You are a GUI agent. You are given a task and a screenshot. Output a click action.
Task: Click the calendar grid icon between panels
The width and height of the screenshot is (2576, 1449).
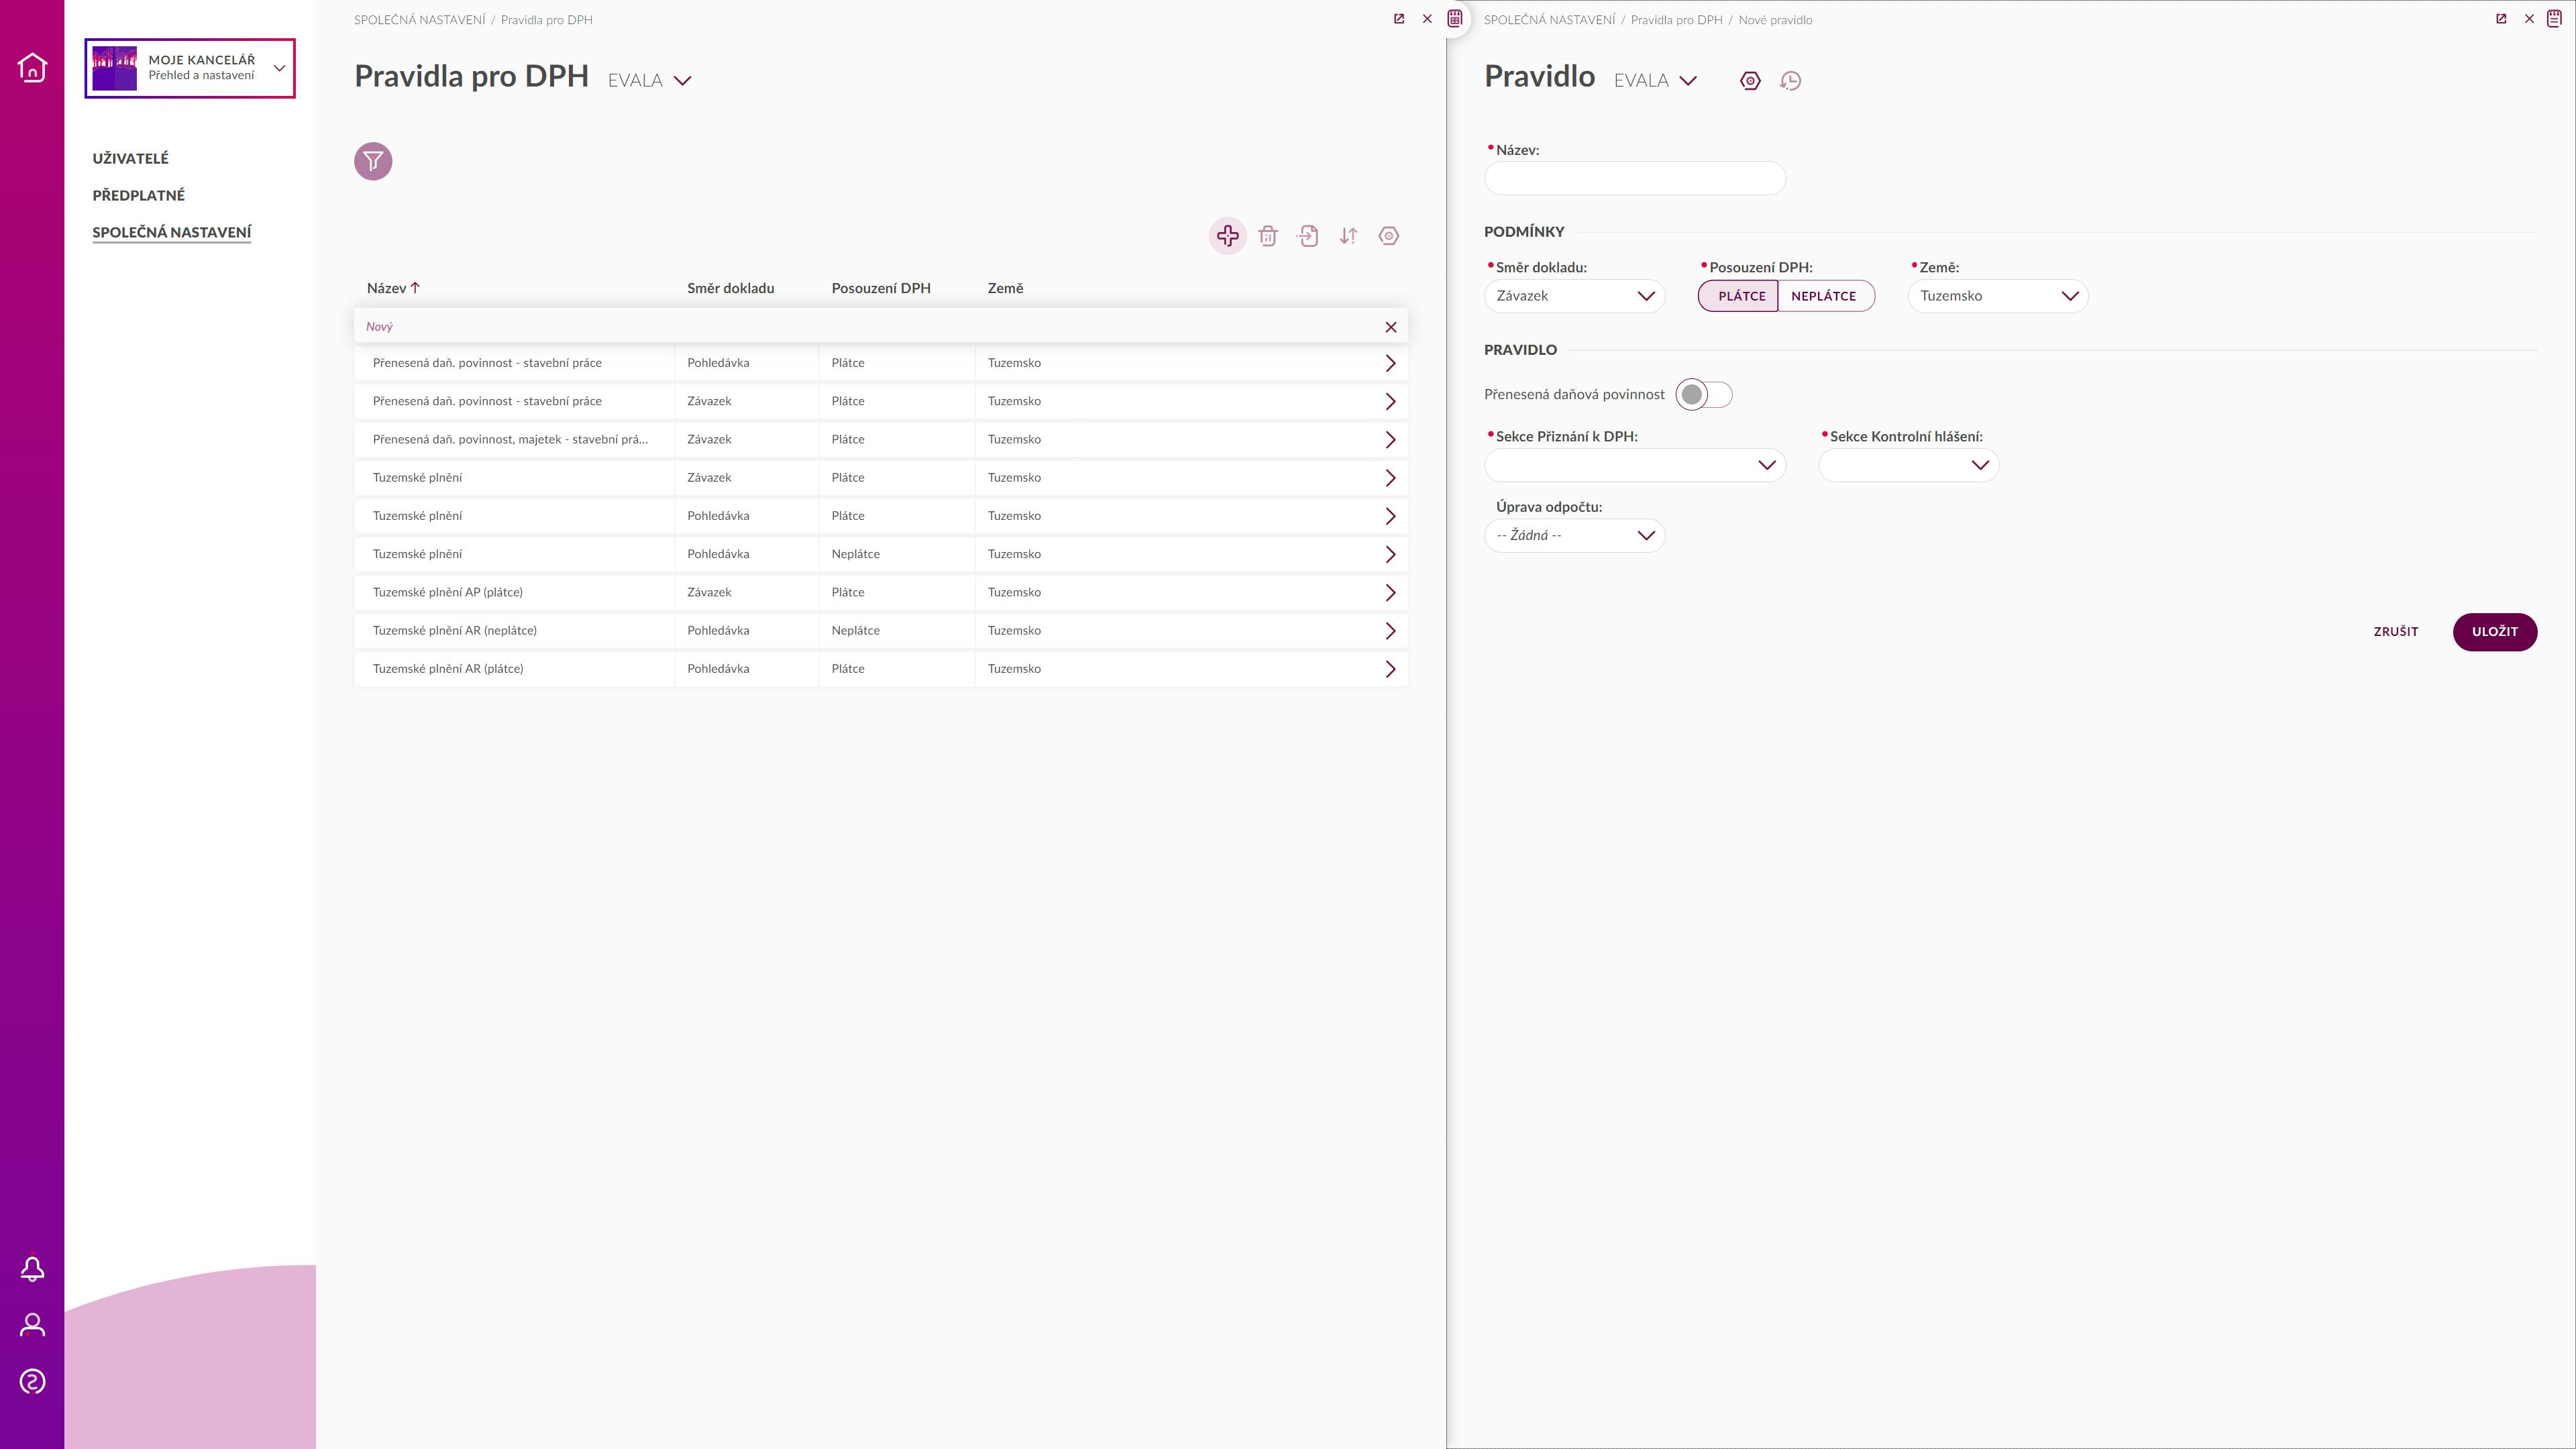click(1455, 18)
